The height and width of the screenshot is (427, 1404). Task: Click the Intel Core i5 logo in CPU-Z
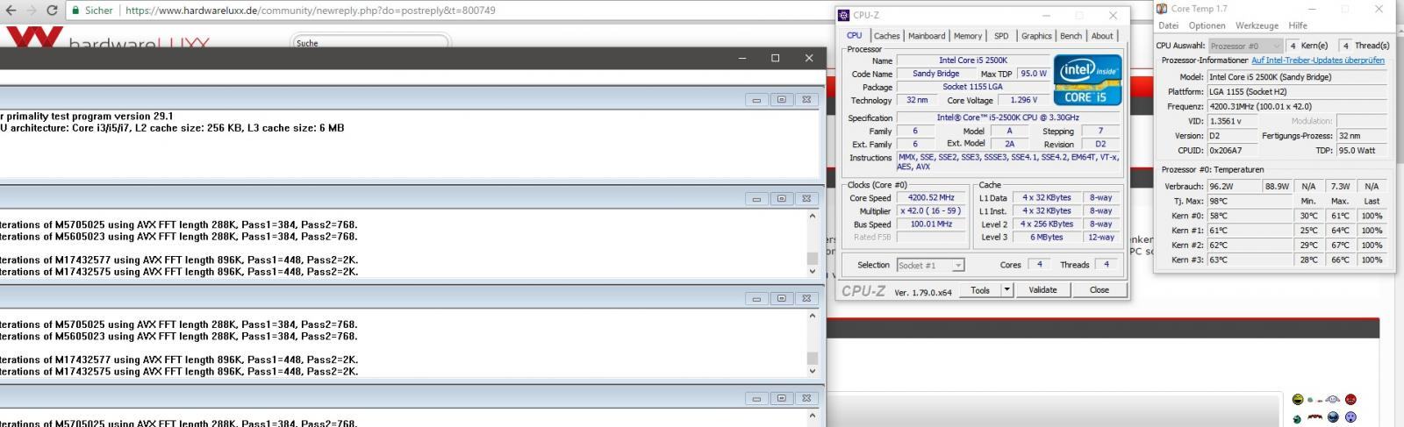pos(1087,80)
